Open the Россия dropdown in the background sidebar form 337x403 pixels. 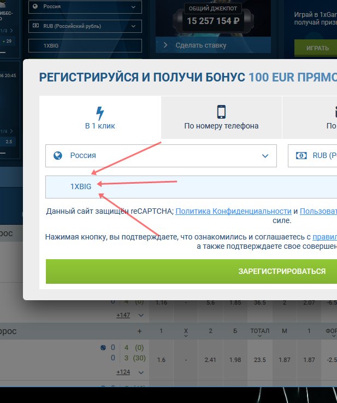[85, 7]
